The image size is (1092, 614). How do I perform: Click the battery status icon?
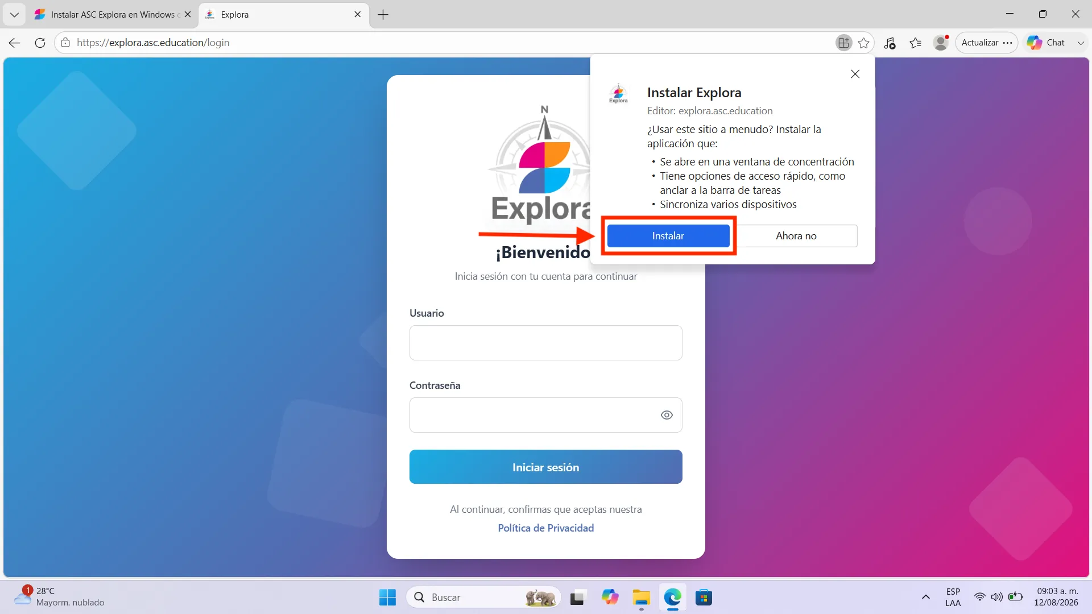click(1015, 597)
